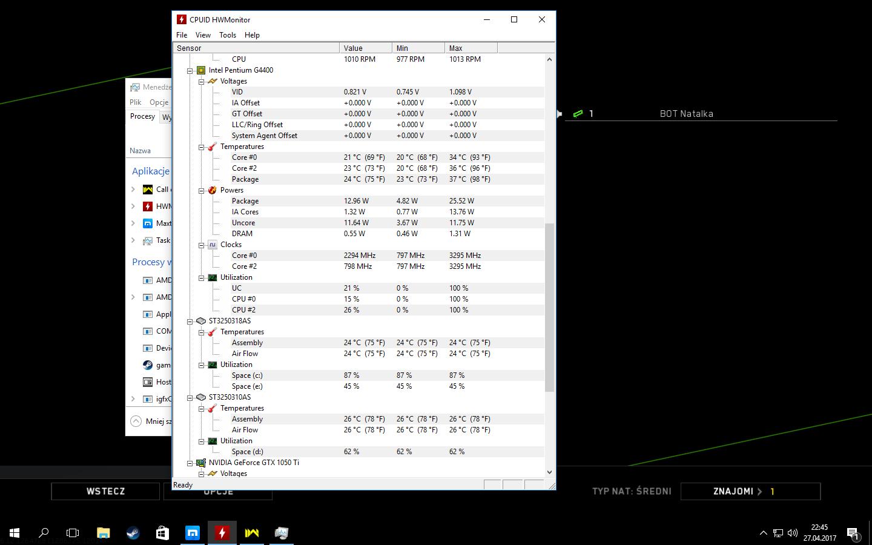This screenshot has height=545, width=872.
Task: Collapse the NVIDIA GeForce GTX 1050 Ti node
Action: [190, 463]
